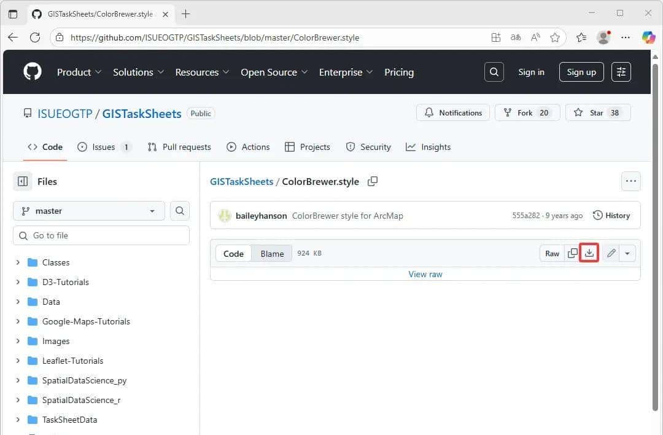Expand the Classes folder
The width and height of the screenshot is (663, 435).
point(18,262)
